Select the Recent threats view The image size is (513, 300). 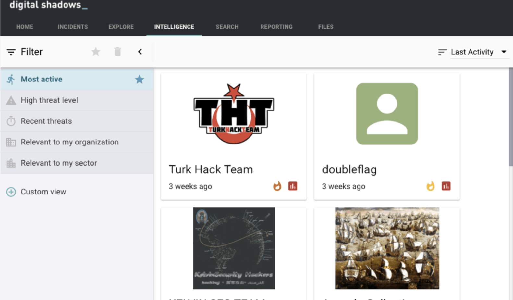pos(77,121)
